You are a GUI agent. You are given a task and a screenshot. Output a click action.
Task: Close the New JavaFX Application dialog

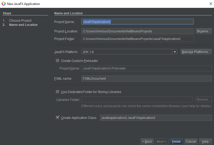click(x=211, y=4)
